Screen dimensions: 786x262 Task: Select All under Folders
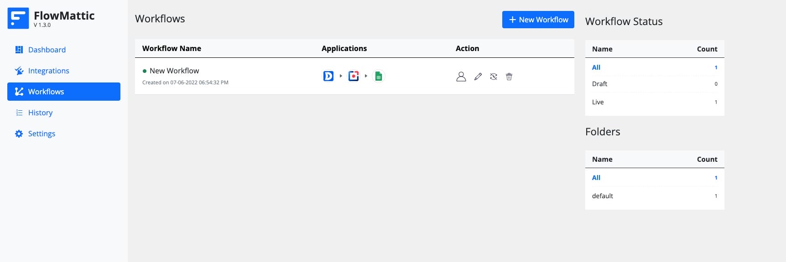coord(596,178)
